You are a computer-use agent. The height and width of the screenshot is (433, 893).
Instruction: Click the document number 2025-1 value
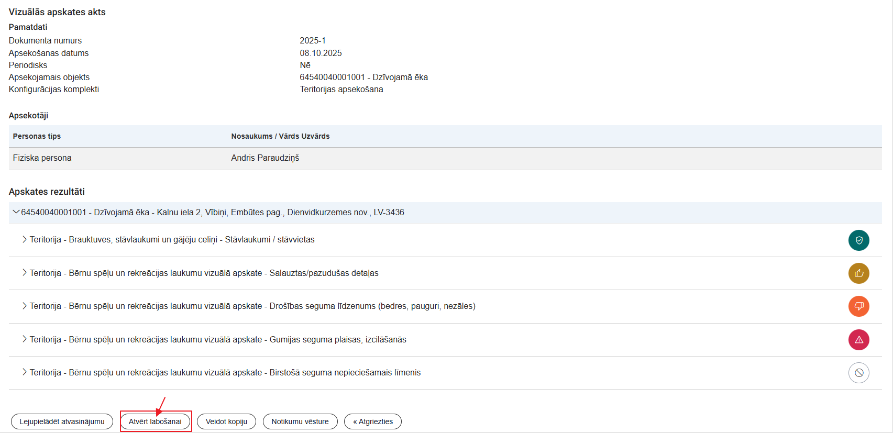[x=313, y=41]
